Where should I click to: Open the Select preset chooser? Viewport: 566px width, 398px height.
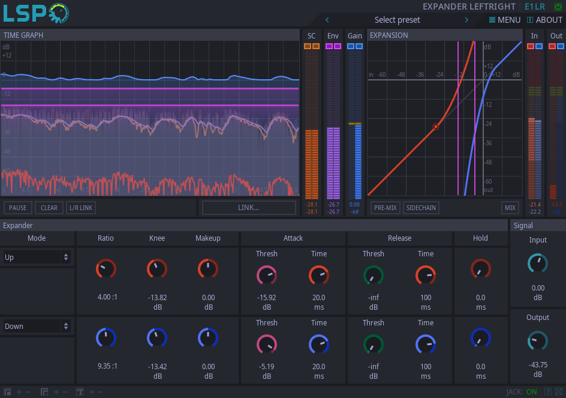coord(397,20)
